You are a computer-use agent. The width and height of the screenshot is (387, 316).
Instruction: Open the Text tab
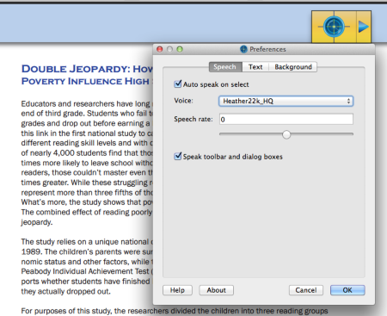click(x=255, y=67)
